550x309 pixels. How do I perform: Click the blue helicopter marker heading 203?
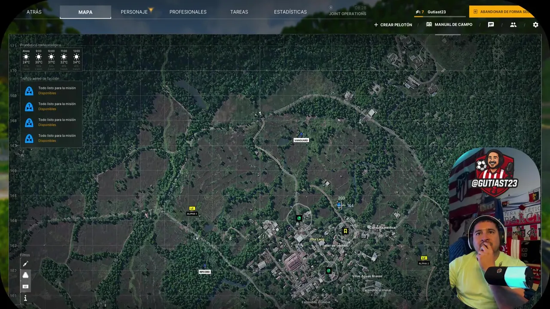(339, 205)
